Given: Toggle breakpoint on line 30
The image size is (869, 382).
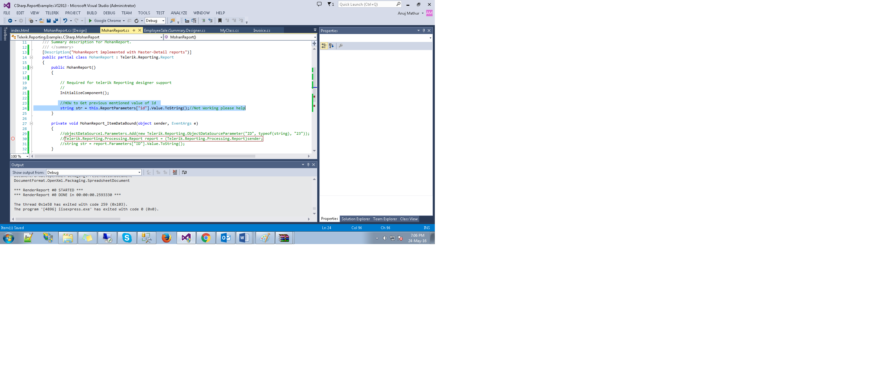Looking at the screenshot, I should 13,139.
